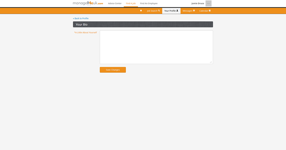Open the Messages tab label

click(187, 11)
